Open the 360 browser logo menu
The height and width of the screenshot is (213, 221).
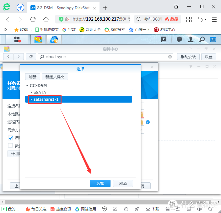7,7
